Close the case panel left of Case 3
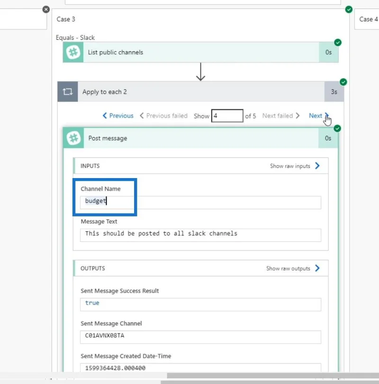379x384 pixels. 46,9
